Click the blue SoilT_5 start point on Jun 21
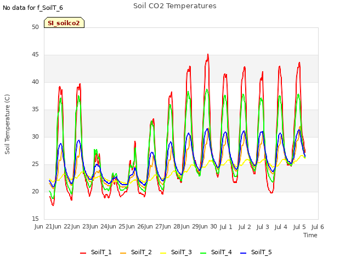Viewport: 351px width, 263px height. click(x=49, y=180)
